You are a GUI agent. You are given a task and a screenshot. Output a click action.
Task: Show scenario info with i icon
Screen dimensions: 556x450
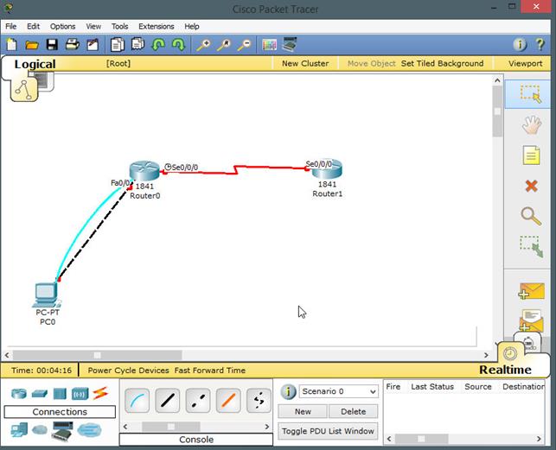click(288, 391)
